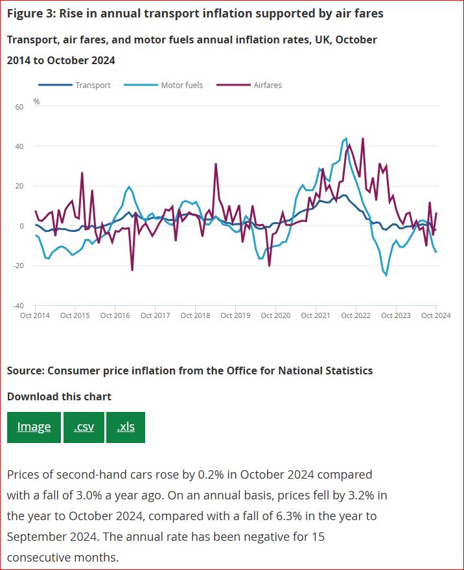The width and height of the screenshot is (464, 570).
Task: Click the Oct 2019 x-axis label
Action: (235, 315)
